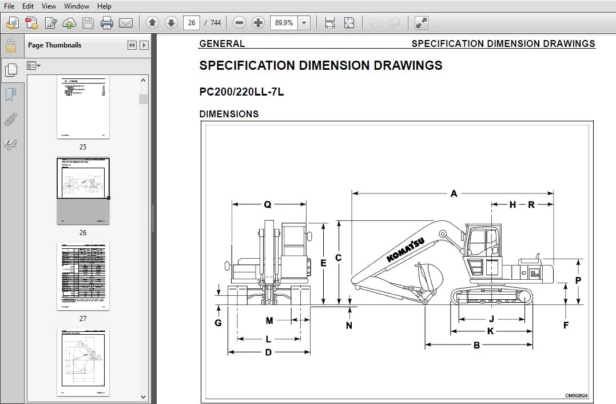The height and width of the screenshot is (404, 616).
Task: Click the security padlock panel icon
Action: pyautogui.click(x=11, y=46)
